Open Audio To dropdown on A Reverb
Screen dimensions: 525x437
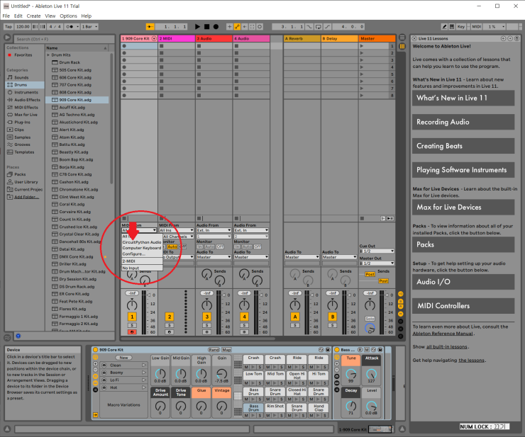pyautogui.click(x=300, y=257)
